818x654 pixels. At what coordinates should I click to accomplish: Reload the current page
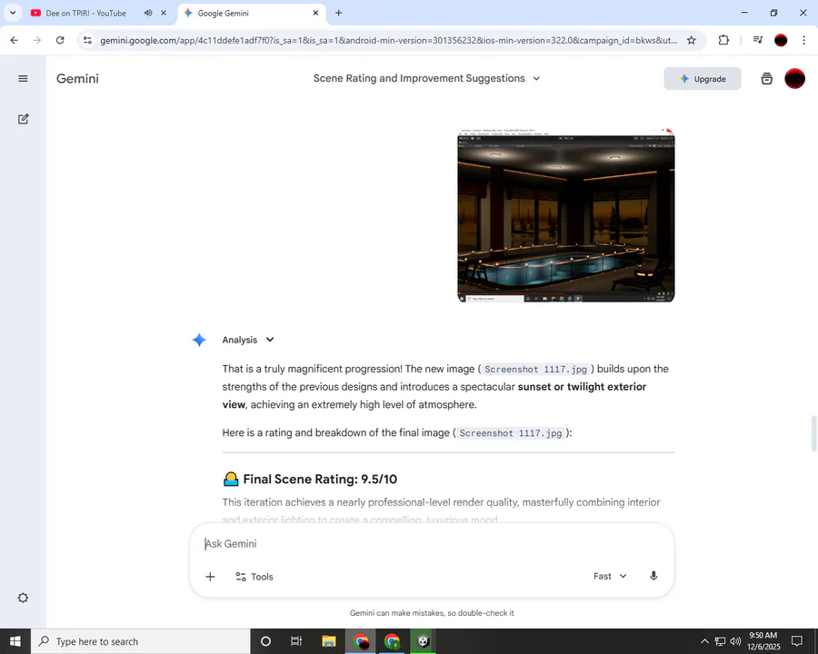point(60,40)
